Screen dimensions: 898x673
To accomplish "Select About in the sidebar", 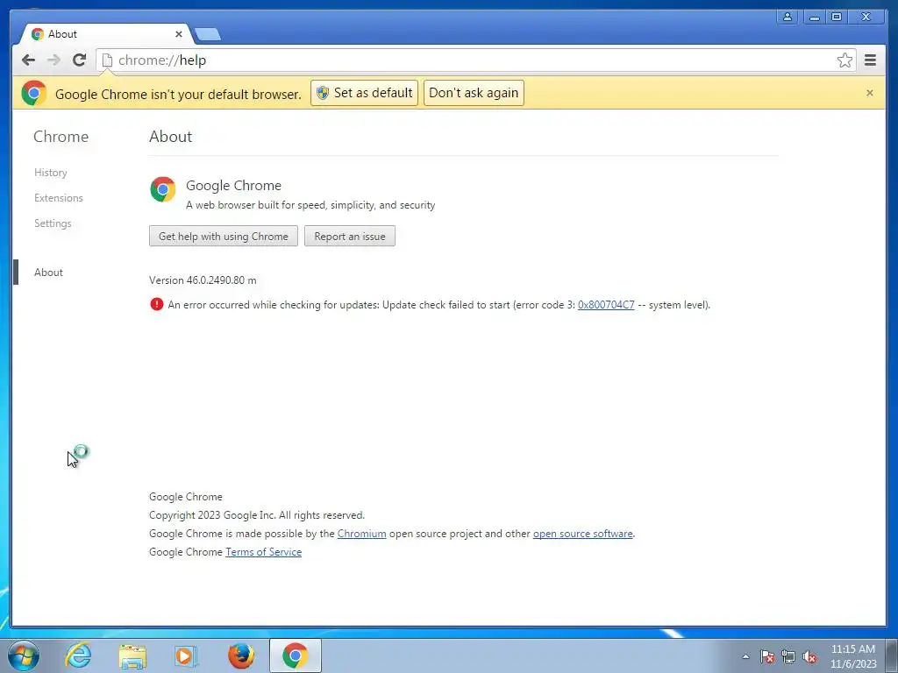I will click(48, 273).
